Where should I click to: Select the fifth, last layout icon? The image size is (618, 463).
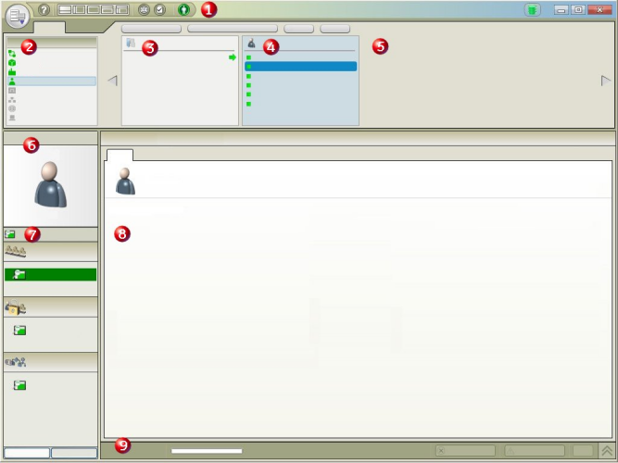122,10
